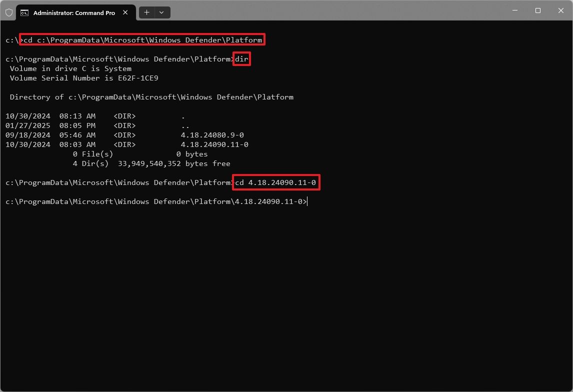Click the Directory of Platform header line
The image size is (573, 392).
[x=149, y=97]
